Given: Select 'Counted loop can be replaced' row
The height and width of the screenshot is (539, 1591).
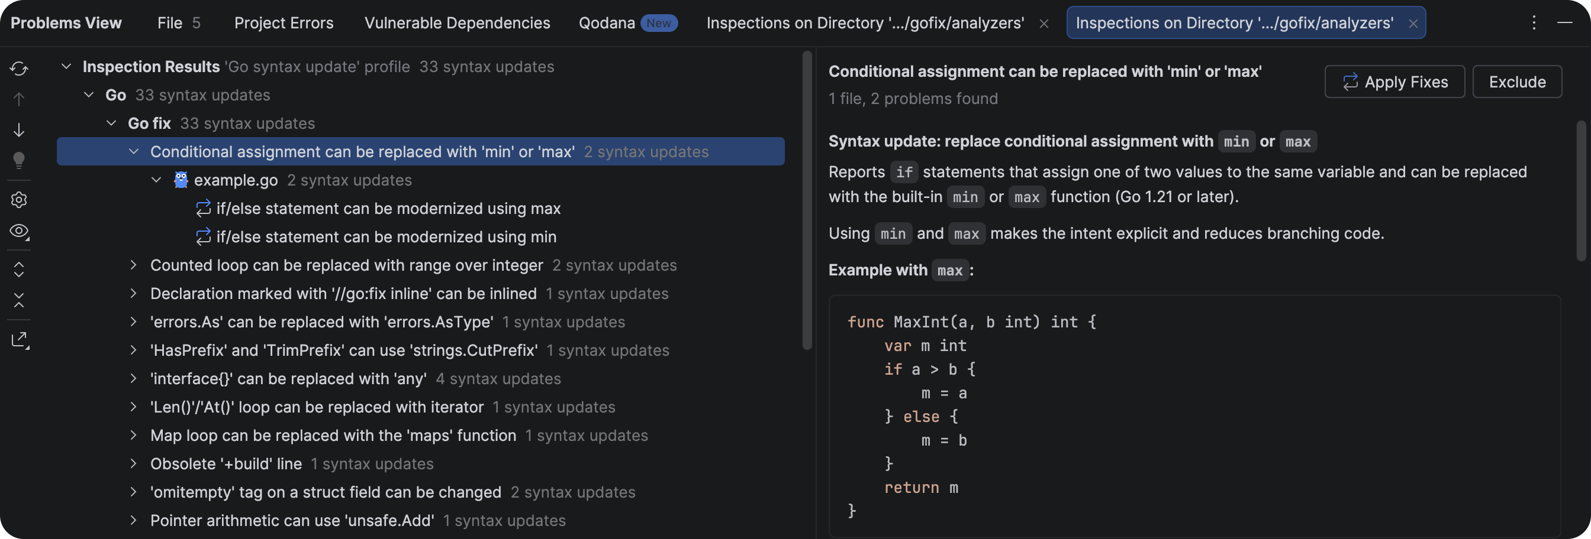Looking at the screenshot, I should [x=421, y=265].
